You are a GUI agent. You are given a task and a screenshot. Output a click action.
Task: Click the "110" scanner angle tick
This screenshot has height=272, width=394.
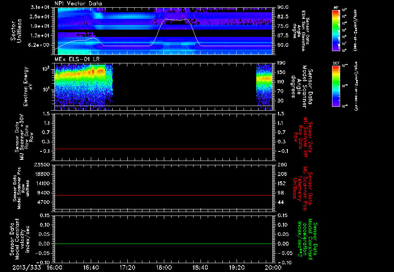click(281, 82)
